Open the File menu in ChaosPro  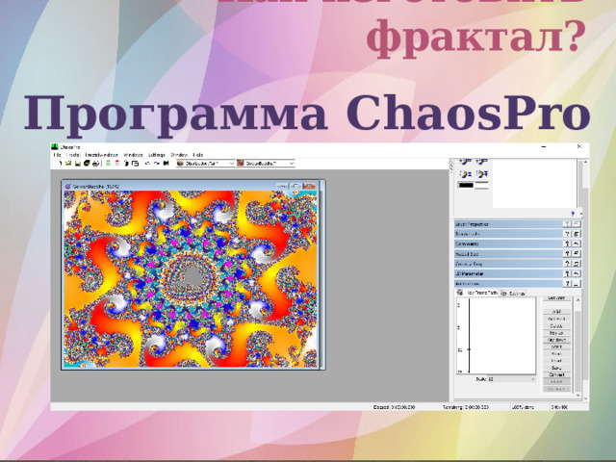[58, 155]
